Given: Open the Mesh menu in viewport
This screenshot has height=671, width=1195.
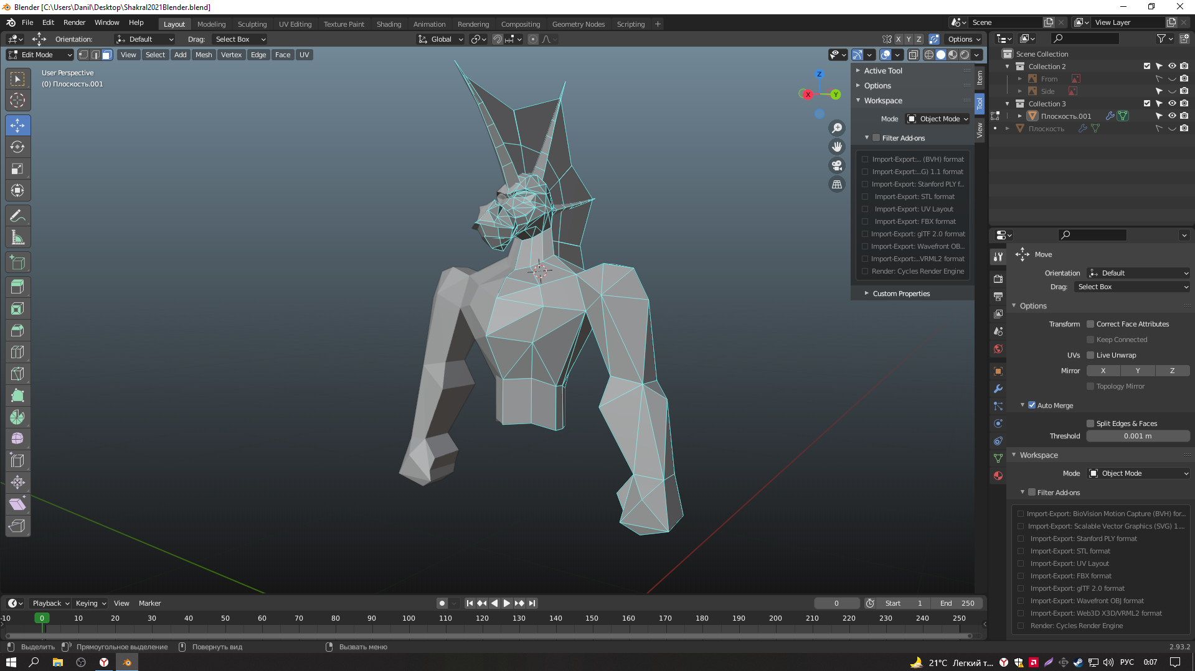Looking at the screenshot, I should 204,55.
